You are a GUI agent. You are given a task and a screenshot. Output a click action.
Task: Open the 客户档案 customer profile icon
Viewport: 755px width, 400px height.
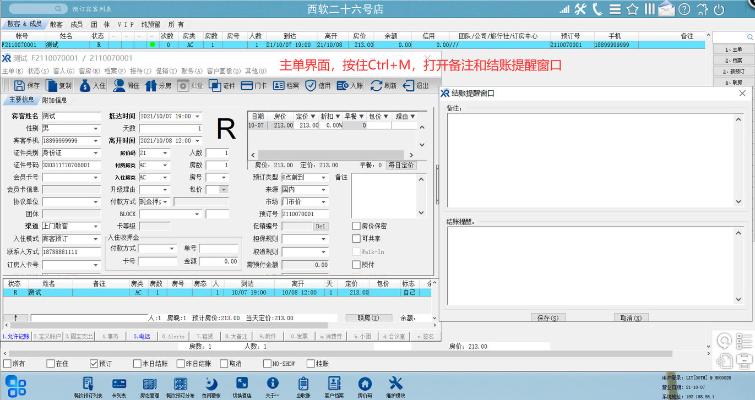(x=334, y=383)
